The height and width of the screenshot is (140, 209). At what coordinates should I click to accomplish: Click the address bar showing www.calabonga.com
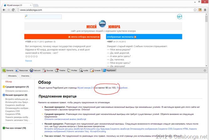[105, 10]
